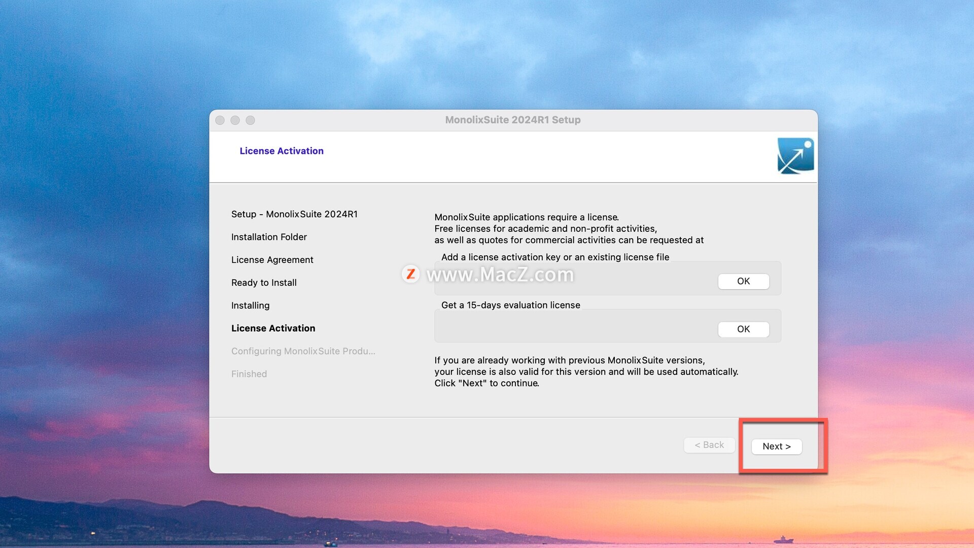Click OK for 15-days evaluation license
Image resolution: width=974 pixels, height=548 pixels.
(x=743, y=329)
